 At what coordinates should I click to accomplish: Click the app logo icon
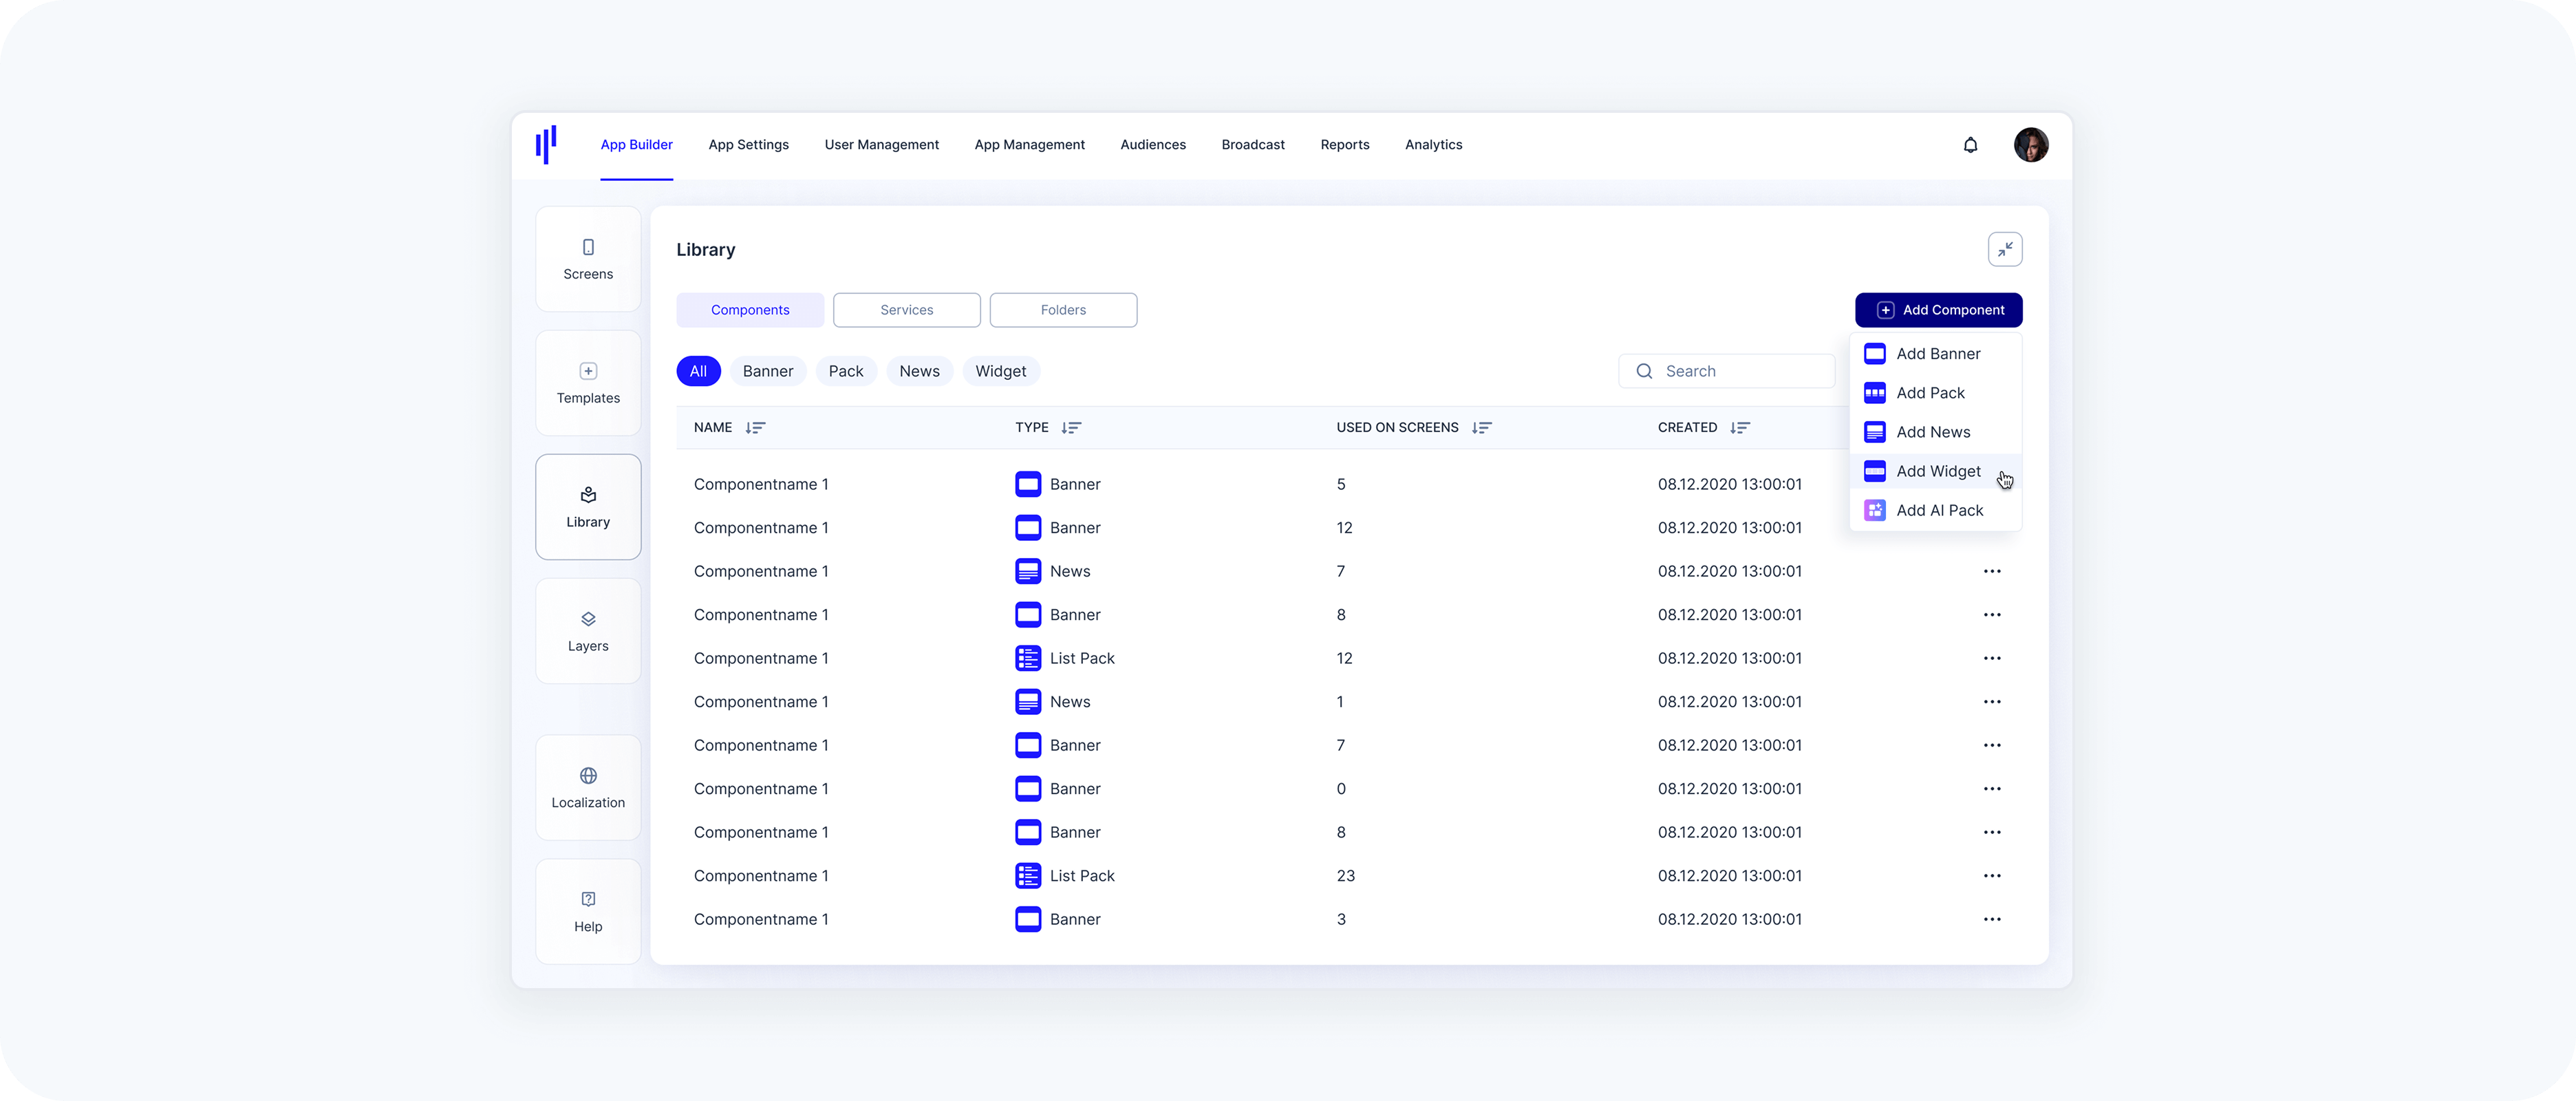546,145
